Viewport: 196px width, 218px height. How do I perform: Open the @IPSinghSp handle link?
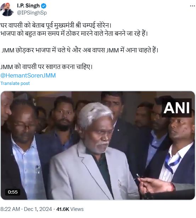[32, 13]
